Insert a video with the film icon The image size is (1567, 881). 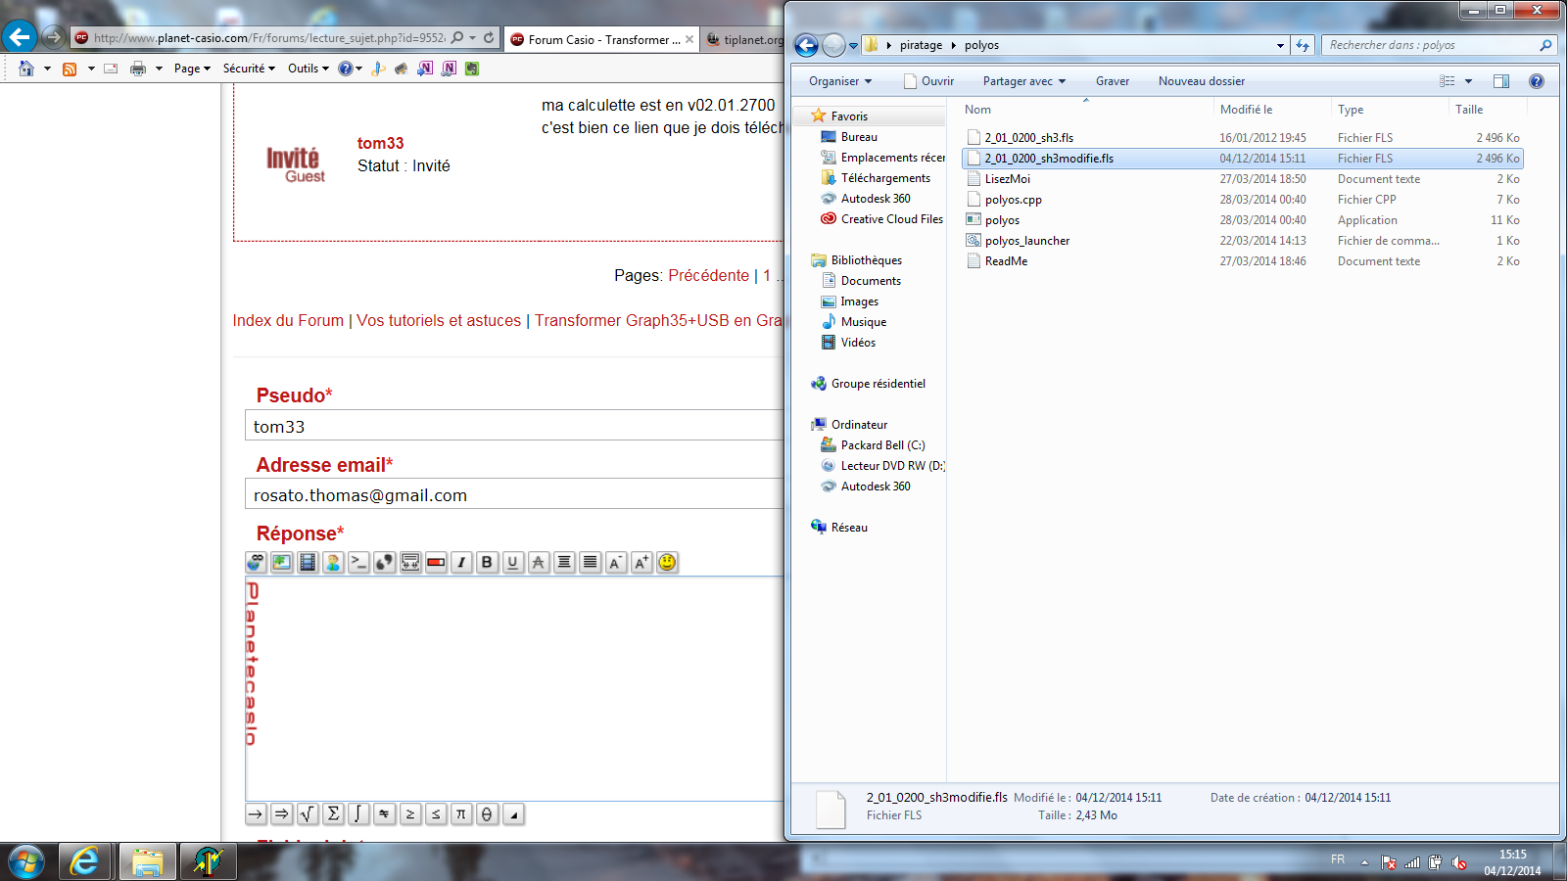[x=308, y=562]
